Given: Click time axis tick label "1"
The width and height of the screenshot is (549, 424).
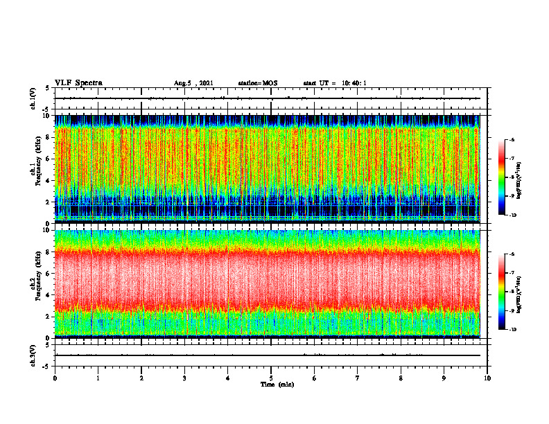Looking at the screenshot, I should click(x=98, y=378).
